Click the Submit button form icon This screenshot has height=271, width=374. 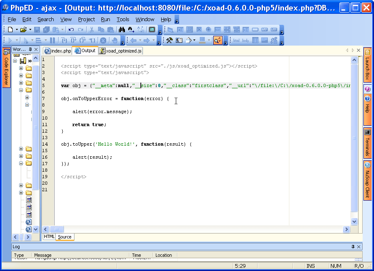click(x=265, y=30)
